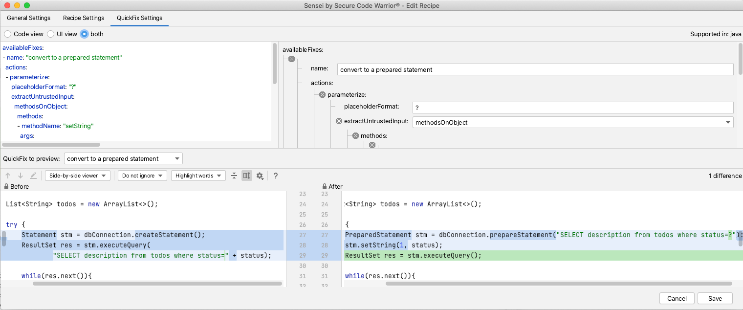This screenshot has height=310, width=743.
Task: Go to previous difference arrow
Action: tap(8, 176)
